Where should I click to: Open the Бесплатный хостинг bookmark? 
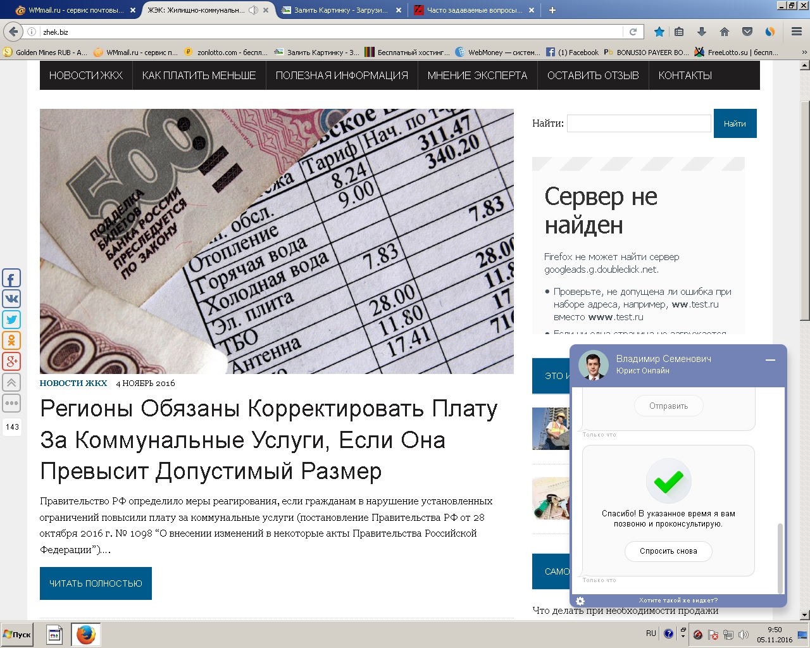(x=408, y=53)
